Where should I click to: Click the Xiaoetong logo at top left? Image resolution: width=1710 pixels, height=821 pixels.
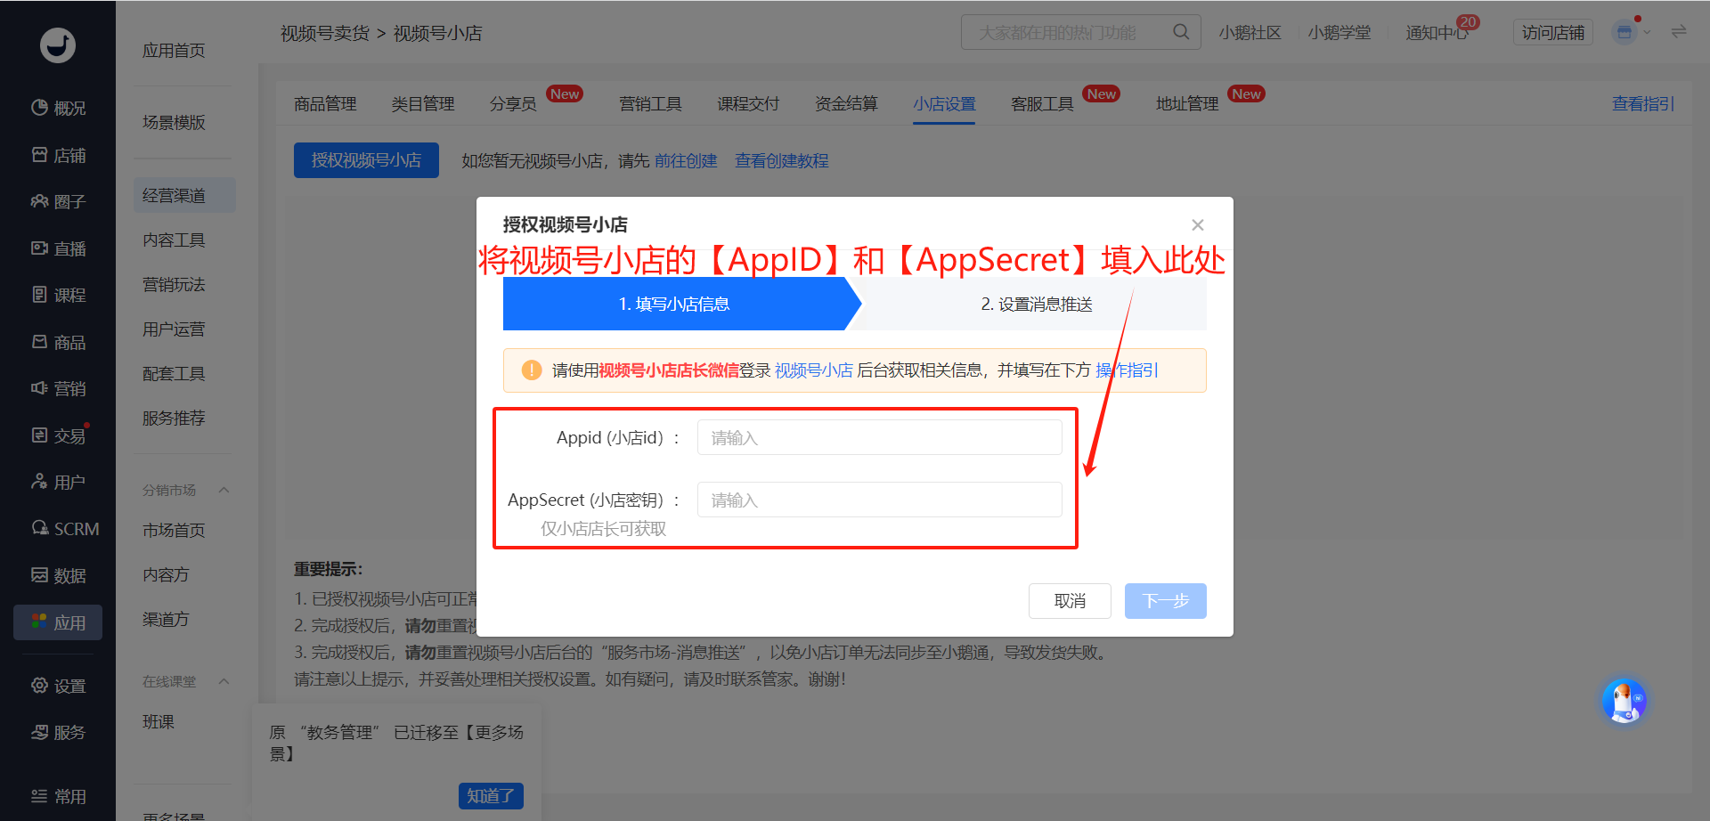tap(58, 45)
